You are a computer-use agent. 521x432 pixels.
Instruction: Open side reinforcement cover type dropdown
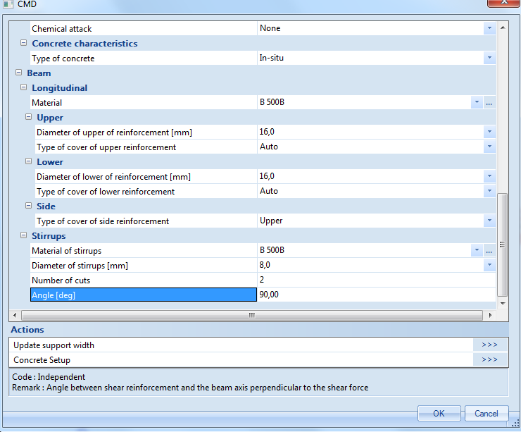click(x=489, y=221)
